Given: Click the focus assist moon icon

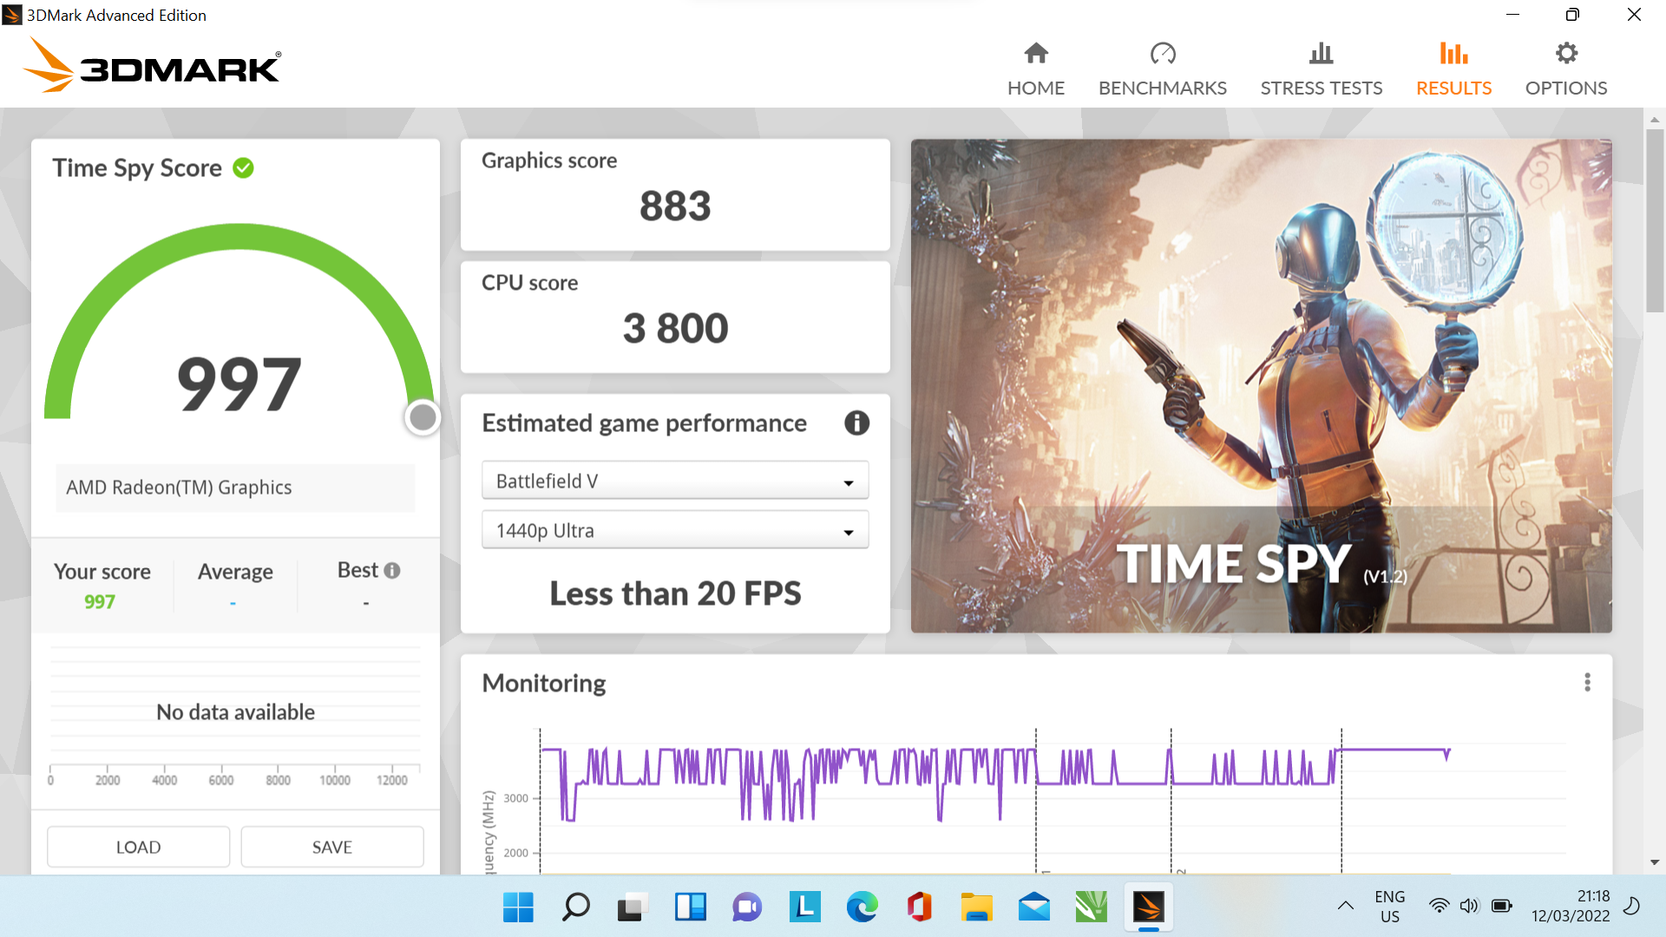Looking at the screenshot, I should [x=1632, y=906].
